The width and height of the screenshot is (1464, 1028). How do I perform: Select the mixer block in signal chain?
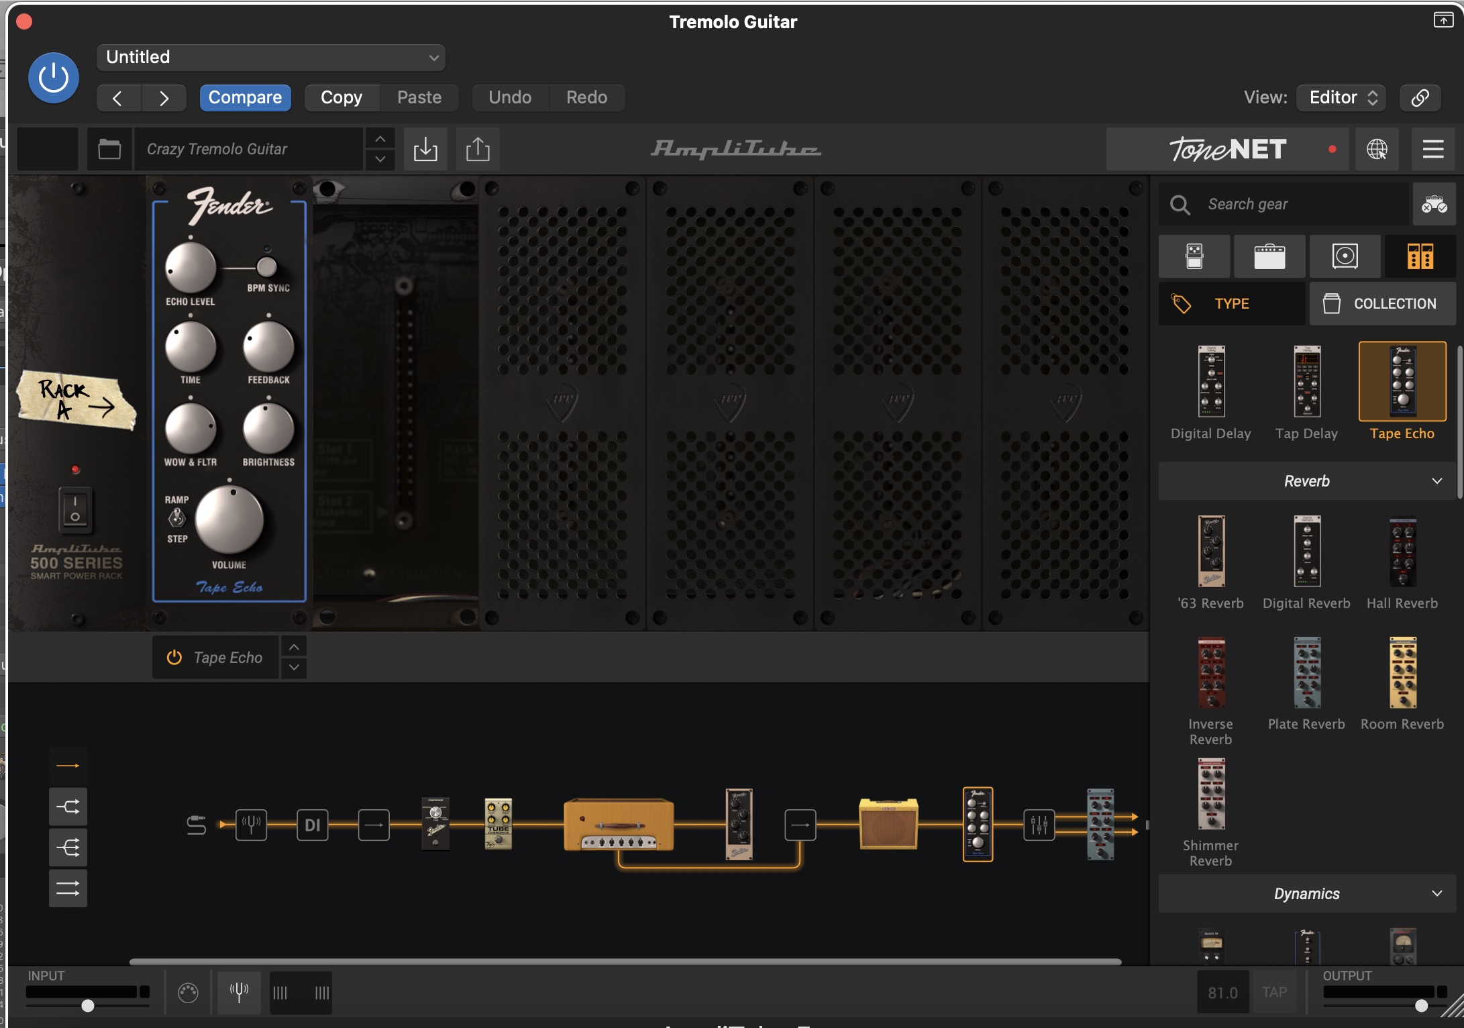[x=1039, y=825]
